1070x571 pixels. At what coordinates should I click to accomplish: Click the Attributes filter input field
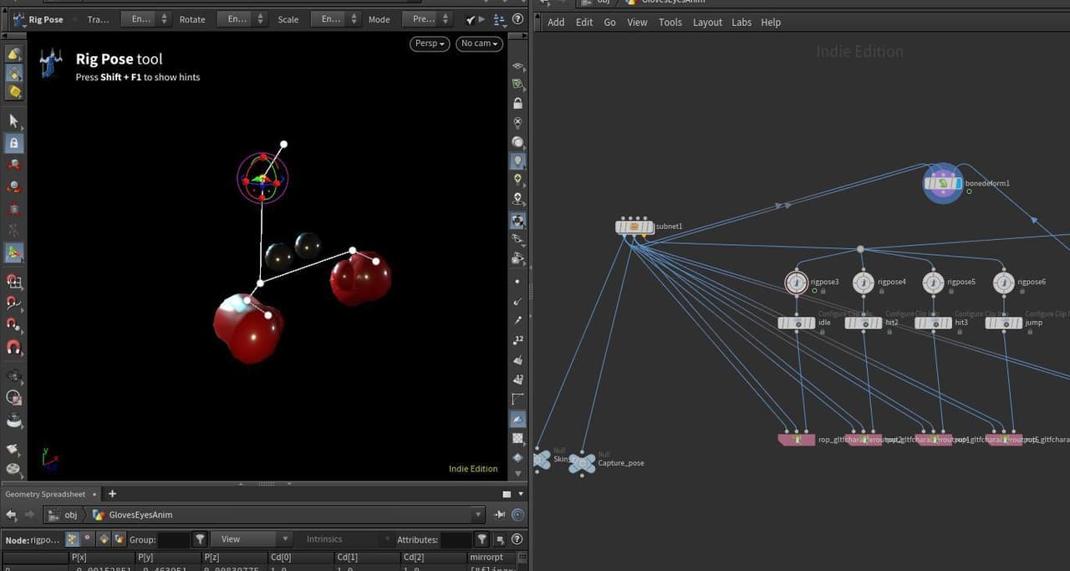(x=456, y=540)
